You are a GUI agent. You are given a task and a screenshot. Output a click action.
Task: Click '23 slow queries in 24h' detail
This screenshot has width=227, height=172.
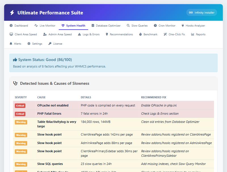tap(96, 164)
